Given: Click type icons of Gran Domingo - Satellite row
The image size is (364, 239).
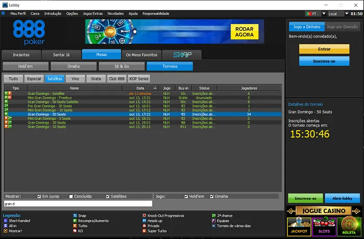Looking at the screenshot, I should point(8,93).
